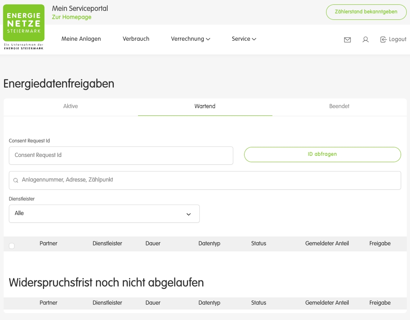Toggle the select-all checkbox in table header
The image size is (410, 320).
12,246
